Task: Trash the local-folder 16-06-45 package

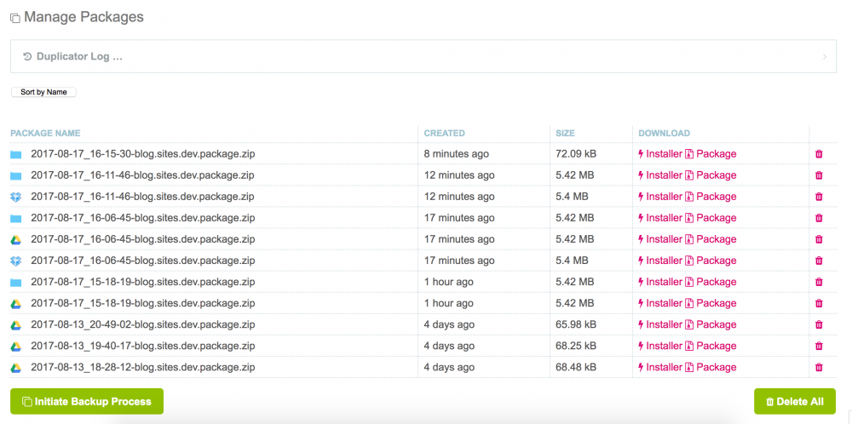Action: click(819, 218)
